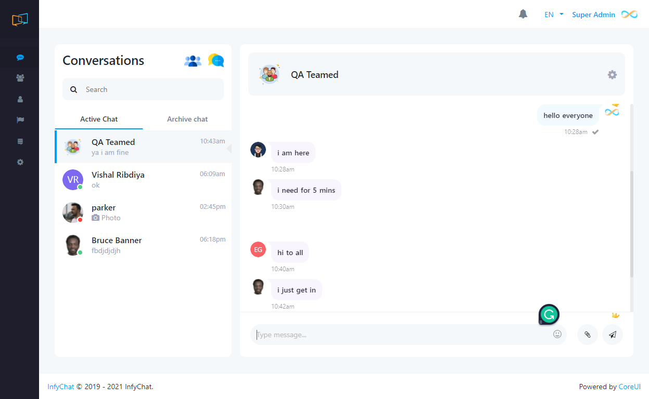This screenshot has height=399, width=649.
Task: Follow the CoreUI link in footer
Action: point(629,387)
